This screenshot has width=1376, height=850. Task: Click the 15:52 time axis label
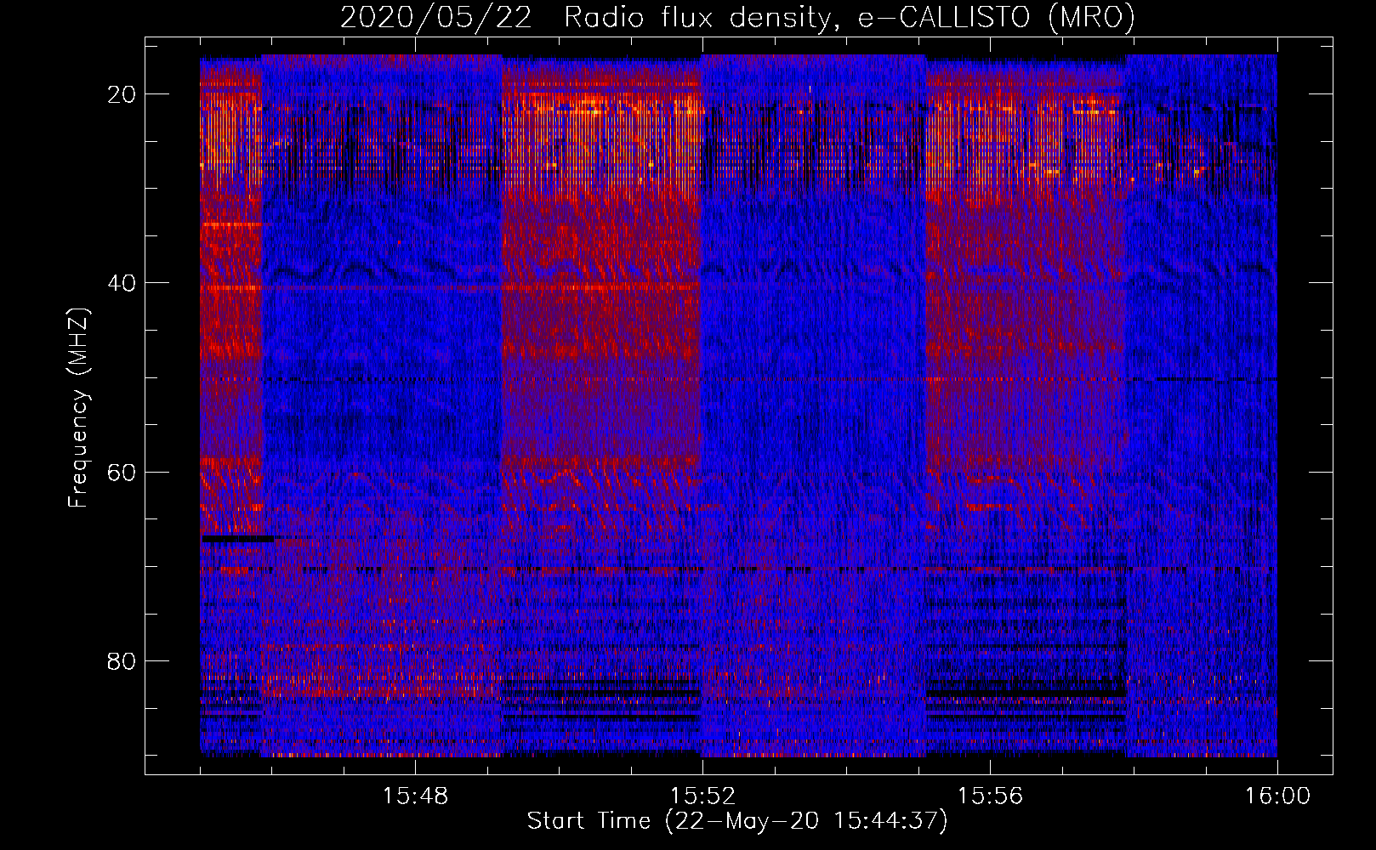pos(702,796)
